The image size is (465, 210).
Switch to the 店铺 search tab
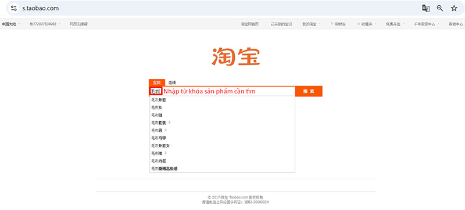pyautogui.click(x=172, y=83)
